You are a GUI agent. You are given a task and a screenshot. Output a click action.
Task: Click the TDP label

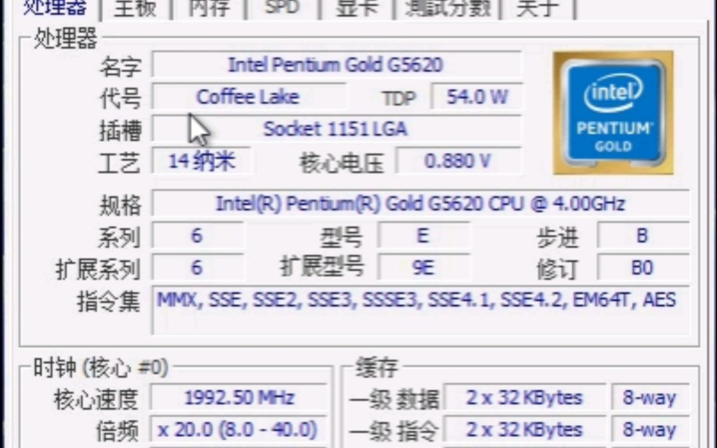[x=399, y=98]
